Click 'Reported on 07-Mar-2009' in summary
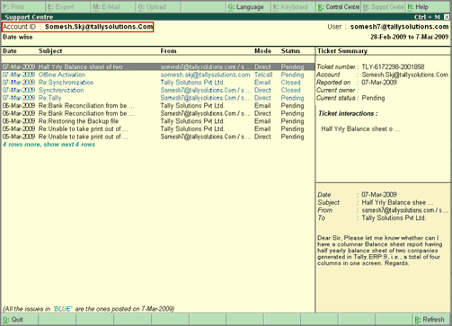Screen dimensions: 452x326 357,83
